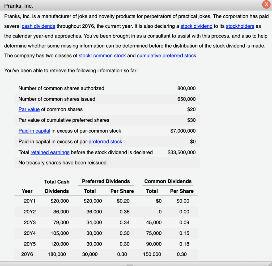Click the "Preferred Dividends" column header

tap(106, 181)
